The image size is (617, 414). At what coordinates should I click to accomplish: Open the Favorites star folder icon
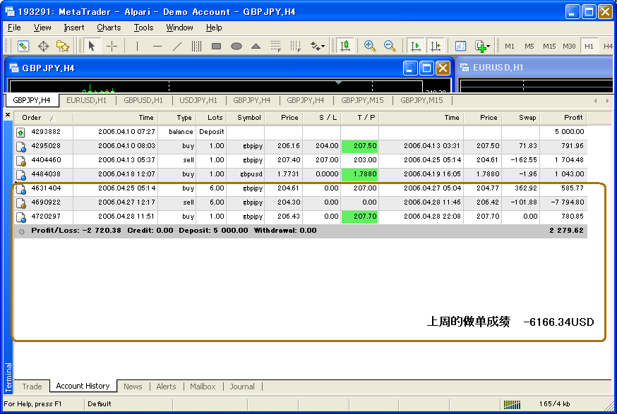pyautogui.click(x=63, y=46)
